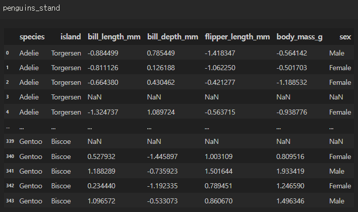
Task: Click row index 3
Action: (7, 97)
